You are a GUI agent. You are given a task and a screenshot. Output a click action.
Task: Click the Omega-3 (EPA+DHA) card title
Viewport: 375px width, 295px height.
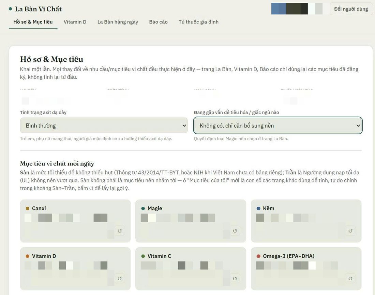289,256
